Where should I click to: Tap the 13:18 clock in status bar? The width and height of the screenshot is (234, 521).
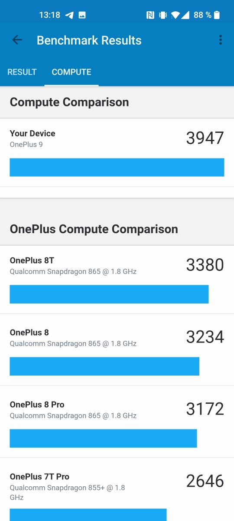coord(49,15)
